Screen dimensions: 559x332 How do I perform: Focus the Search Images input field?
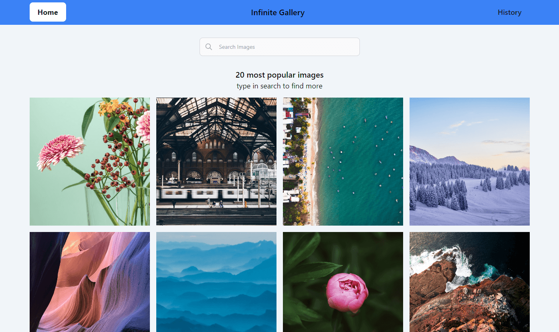point(285,47)
